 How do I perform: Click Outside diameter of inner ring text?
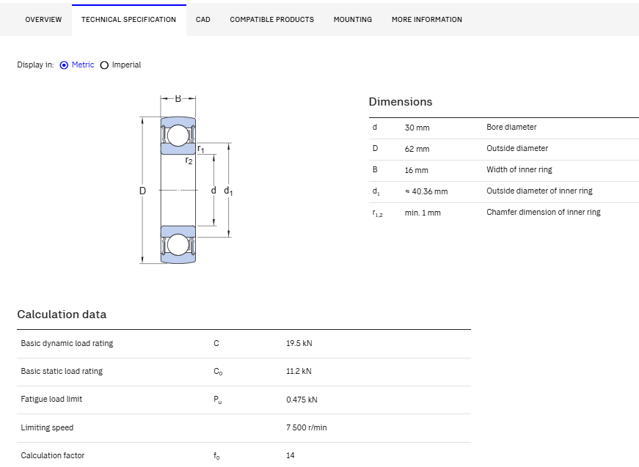coord(539,191)
